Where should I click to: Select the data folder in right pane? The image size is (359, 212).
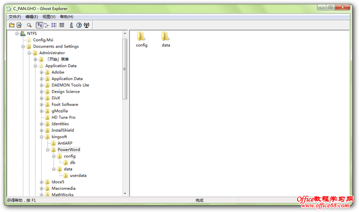(x=166, y=39)
